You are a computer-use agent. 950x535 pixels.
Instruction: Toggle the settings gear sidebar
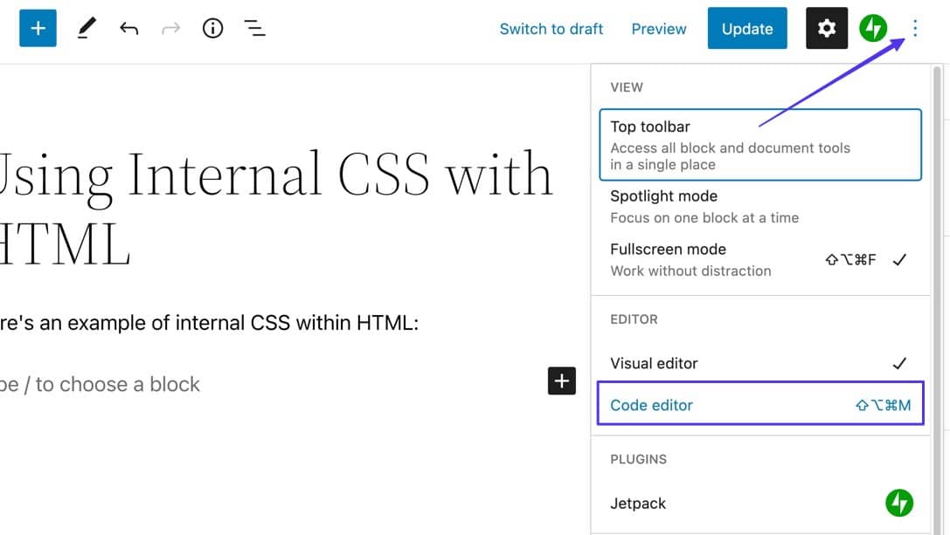pyautogui.click(x=826, y=29)
